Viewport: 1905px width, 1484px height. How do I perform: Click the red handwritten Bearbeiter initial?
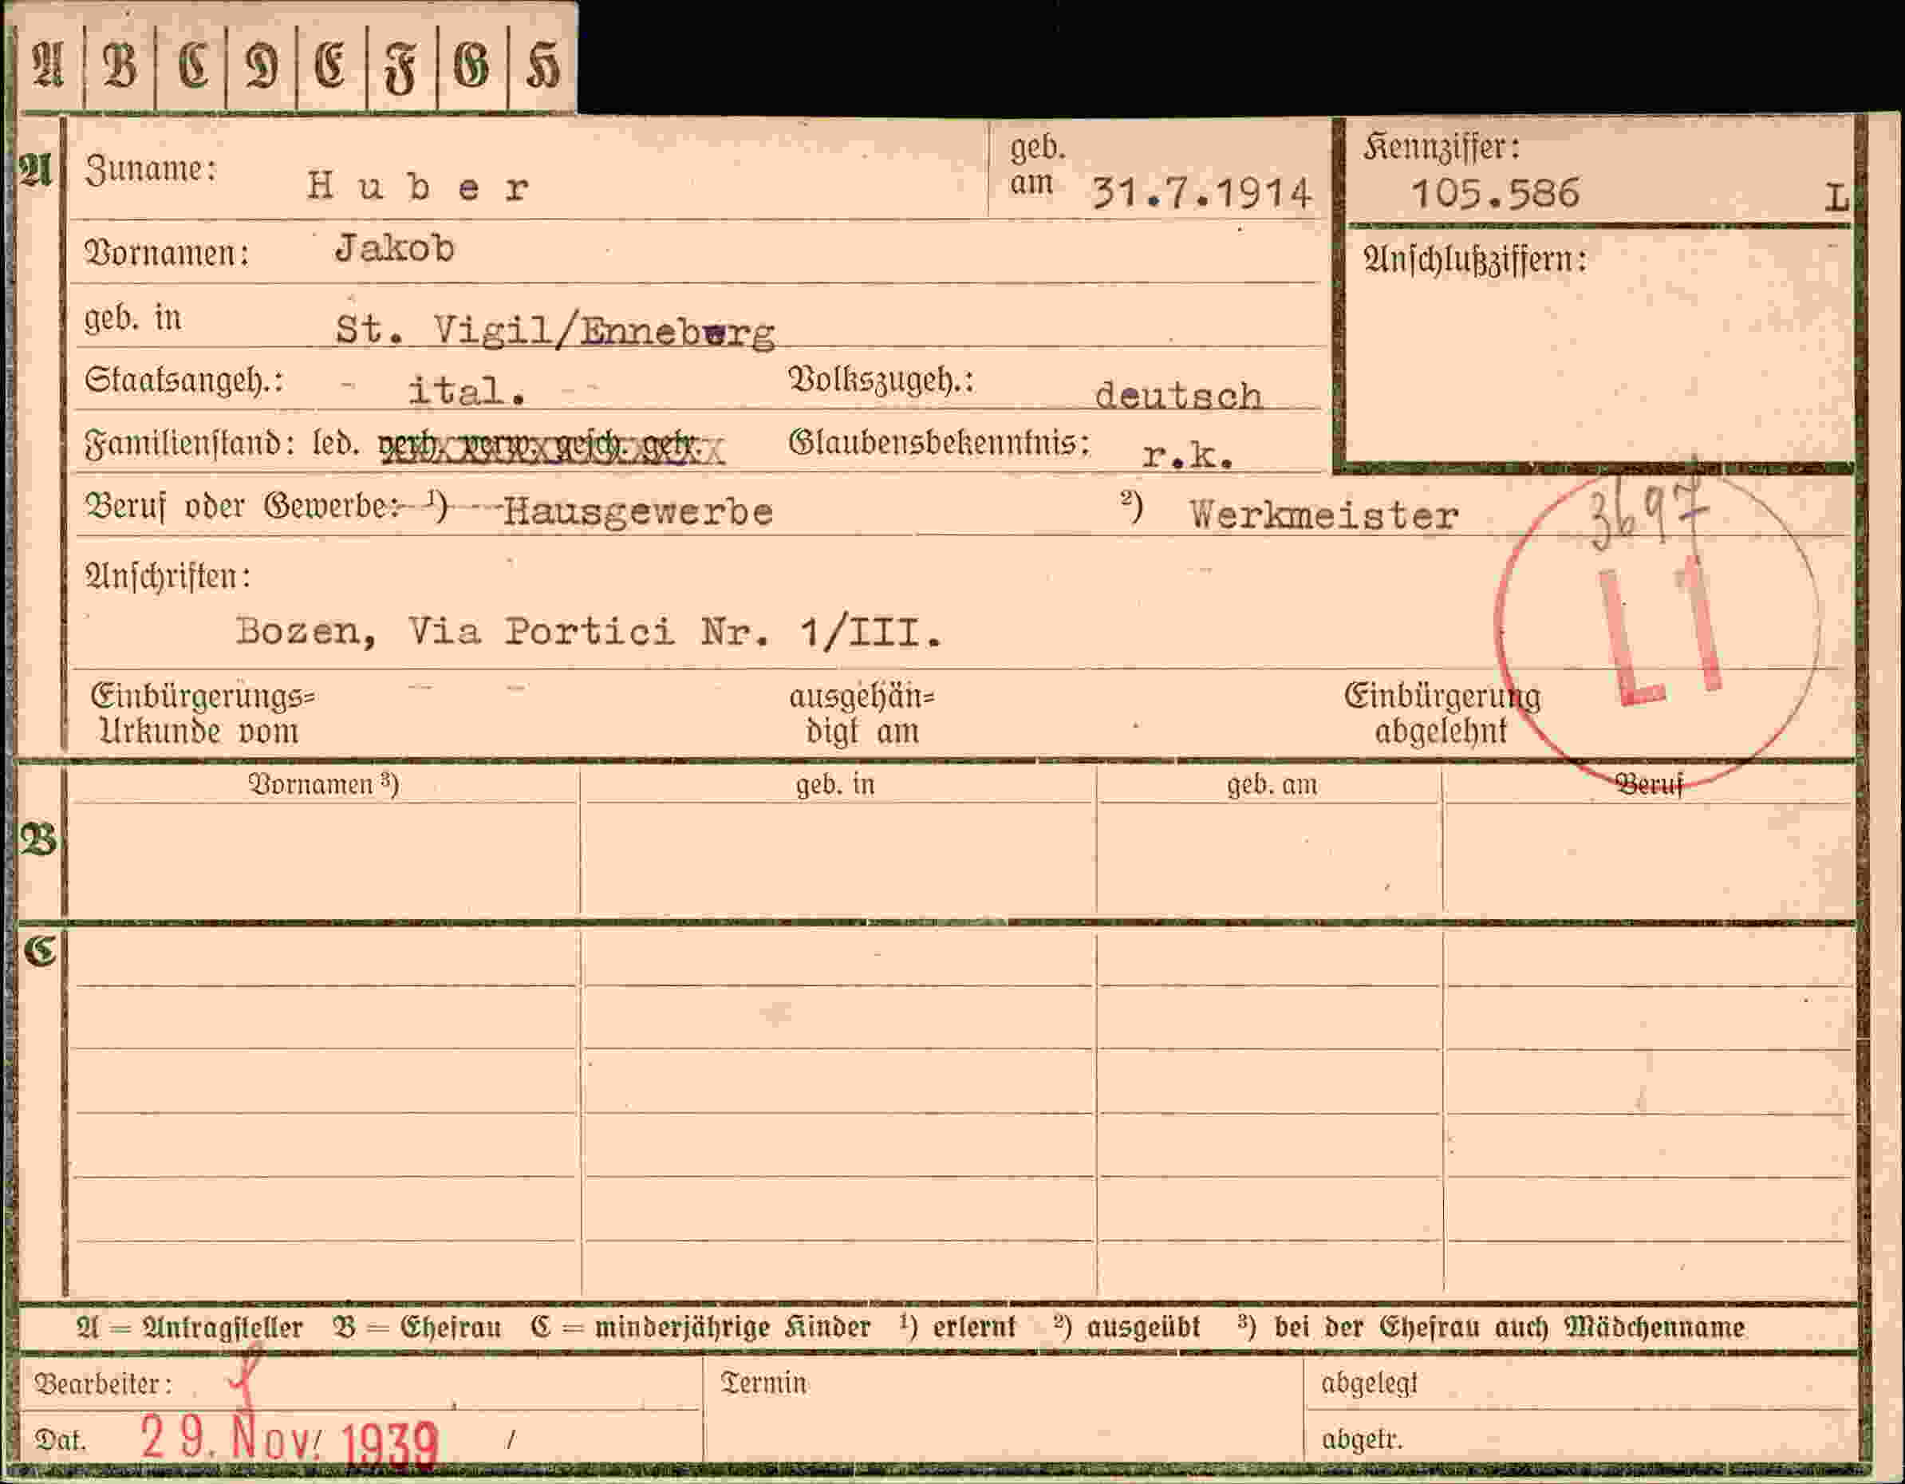pos(243,1379)
